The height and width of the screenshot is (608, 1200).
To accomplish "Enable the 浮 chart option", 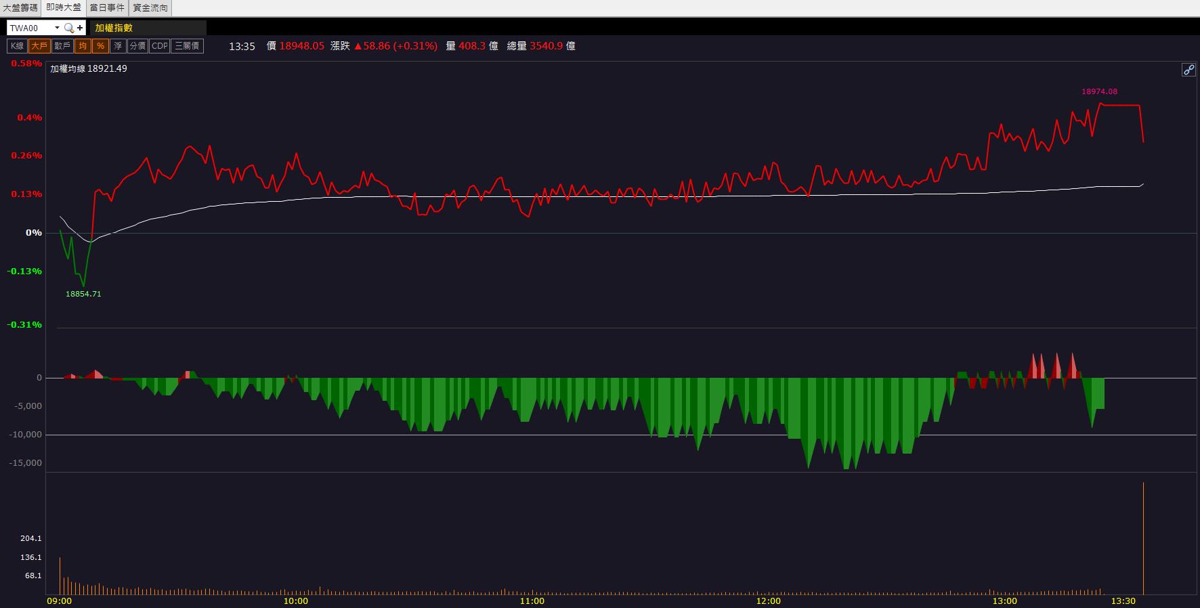I will [119, 46].
